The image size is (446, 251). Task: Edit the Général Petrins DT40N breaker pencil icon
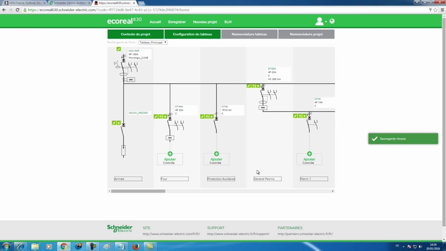[x=249, y=85]
